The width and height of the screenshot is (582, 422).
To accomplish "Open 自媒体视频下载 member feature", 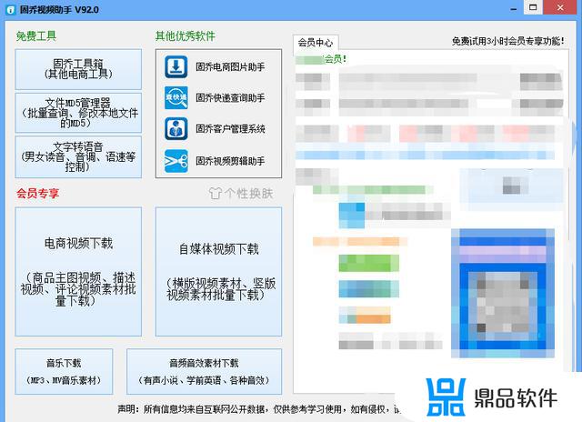I will [x=218, y=270].
